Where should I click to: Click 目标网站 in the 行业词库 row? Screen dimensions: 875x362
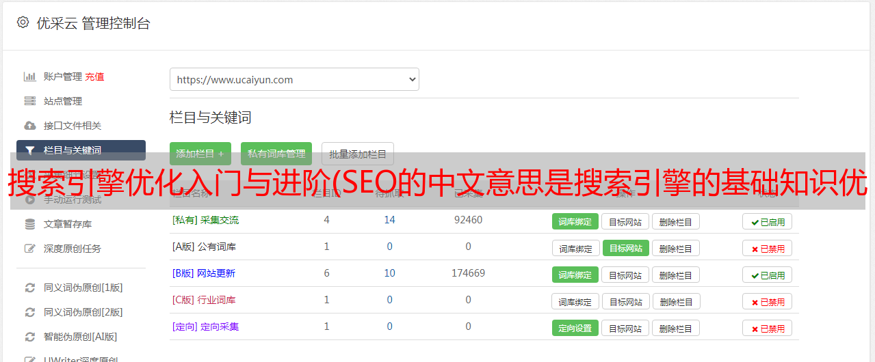pos(626,301)
